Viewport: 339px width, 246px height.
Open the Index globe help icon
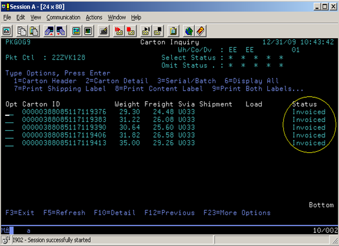point(189,31)
